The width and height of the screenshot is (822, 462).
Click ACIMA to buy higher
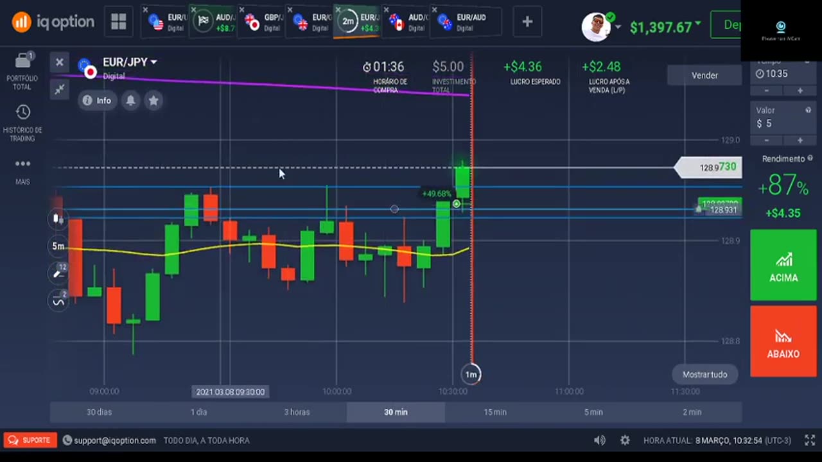pyautogui.click(x=783, y=265)
